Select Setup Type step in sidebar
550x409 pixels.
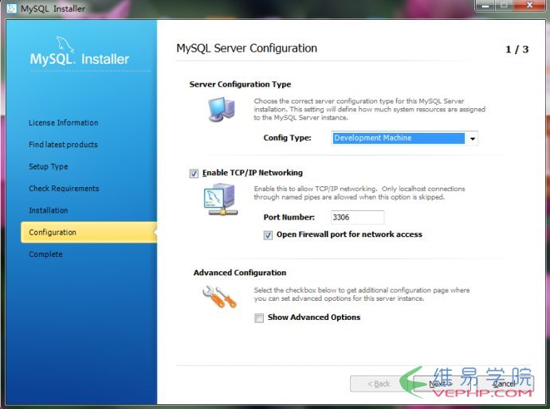click(x=49, y=166)
